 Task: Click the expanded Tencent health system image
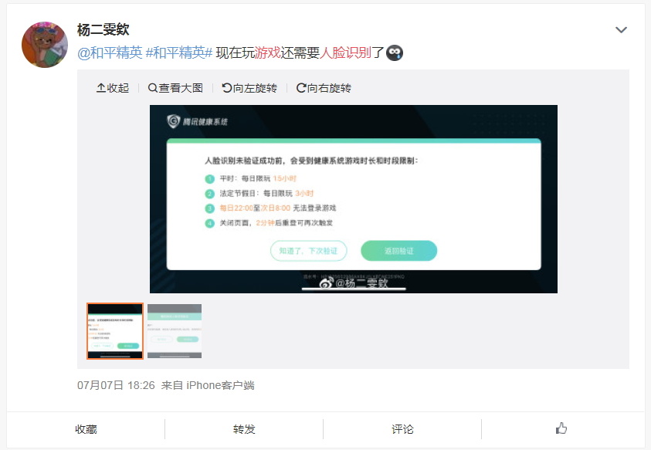click(x=354, y=199)
